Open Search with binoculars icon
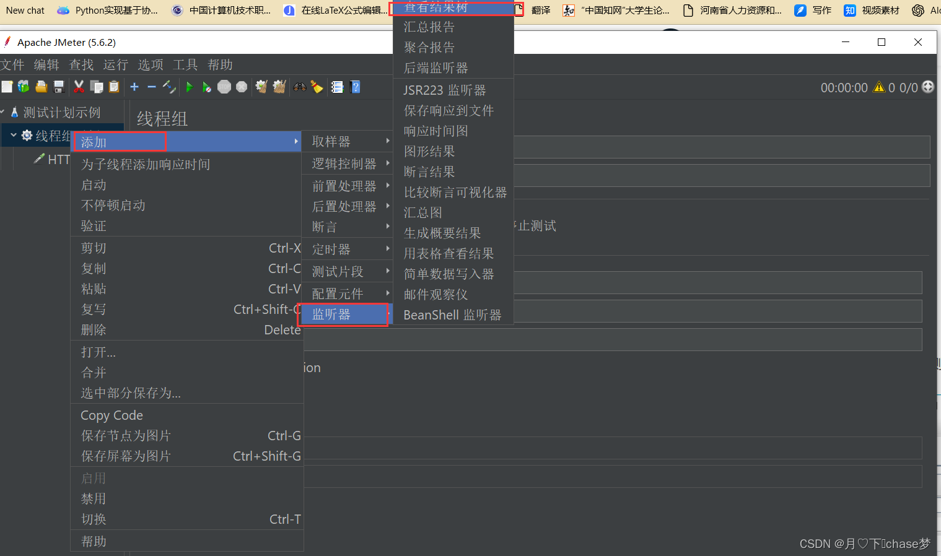 coord(300,87)
